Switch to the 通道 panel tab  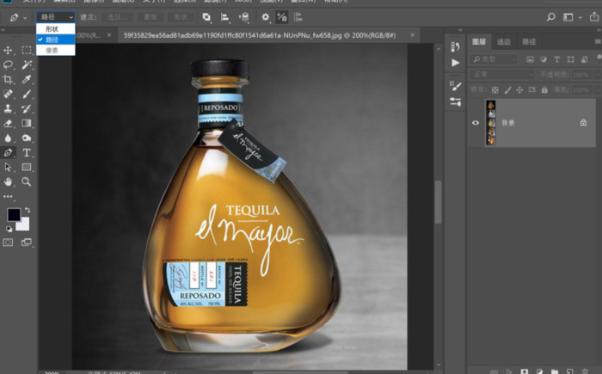[504, 41]
